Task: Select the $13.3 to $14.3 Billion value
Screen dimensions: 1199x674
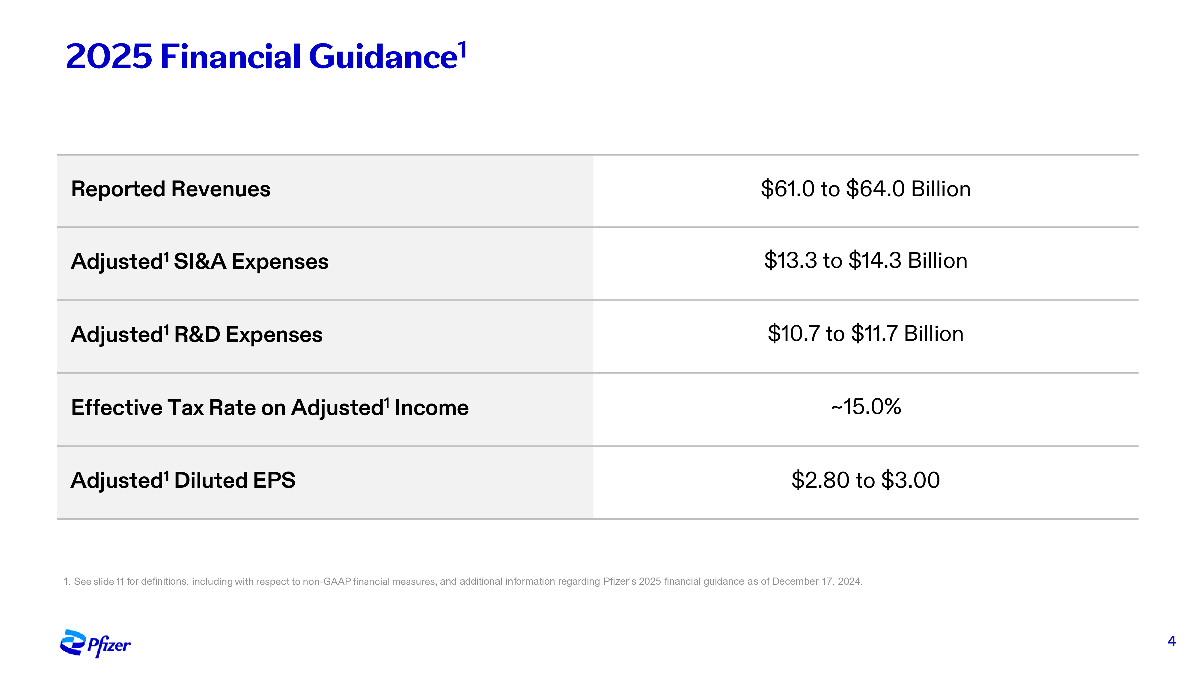Action: (866, 261)
